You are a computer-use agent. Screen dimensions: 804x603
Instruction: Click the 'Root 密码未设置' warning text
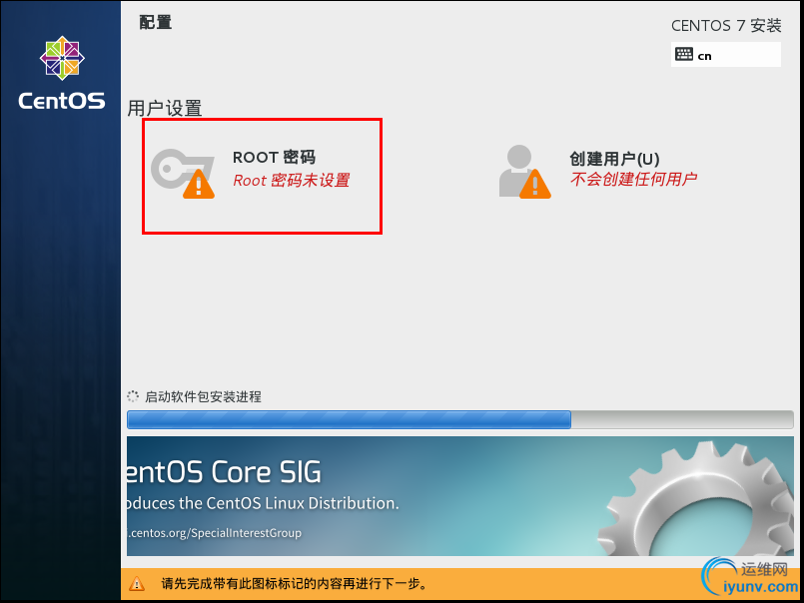(292, 181)
